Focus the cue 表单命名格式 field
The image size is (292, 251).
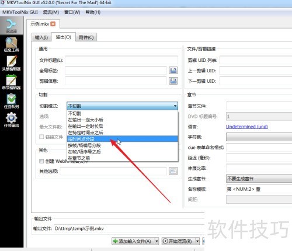(259, 148)
